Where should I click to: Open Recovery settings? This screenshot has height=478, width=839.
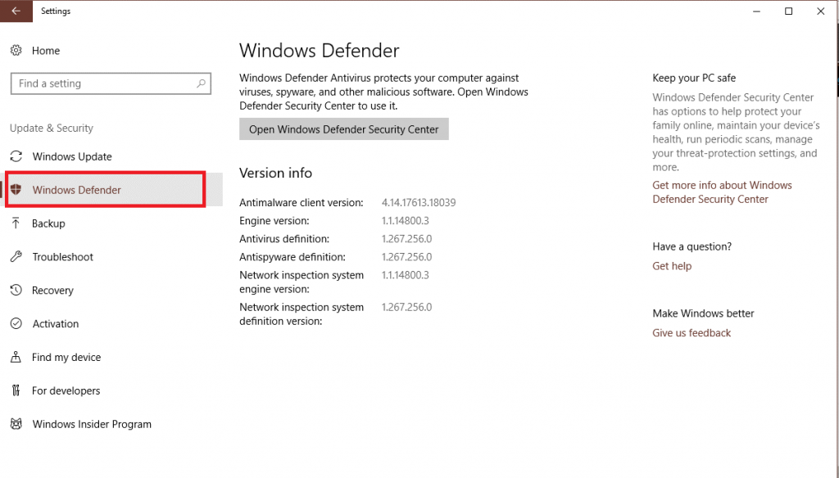point(52,291)
